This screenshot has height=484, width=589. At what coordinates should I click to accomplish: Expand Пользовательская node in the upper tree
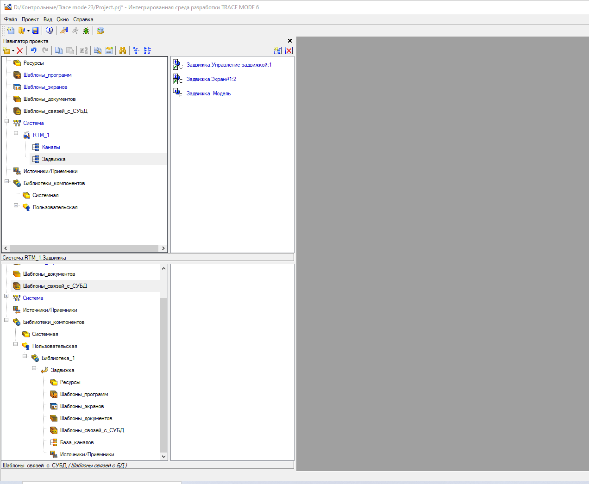click(16, 205)
